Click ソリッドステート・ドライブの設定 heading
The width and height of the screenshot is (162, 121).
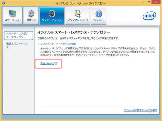58,44
